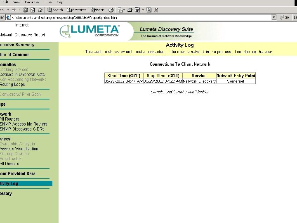Open the Search toolbar button
The image size is (297, 223).
click(x=55, y=10)
